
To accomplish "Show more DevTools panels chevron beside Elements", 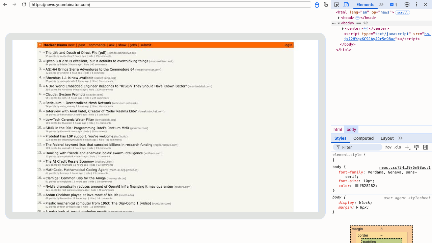I will (x=381, y=4).
